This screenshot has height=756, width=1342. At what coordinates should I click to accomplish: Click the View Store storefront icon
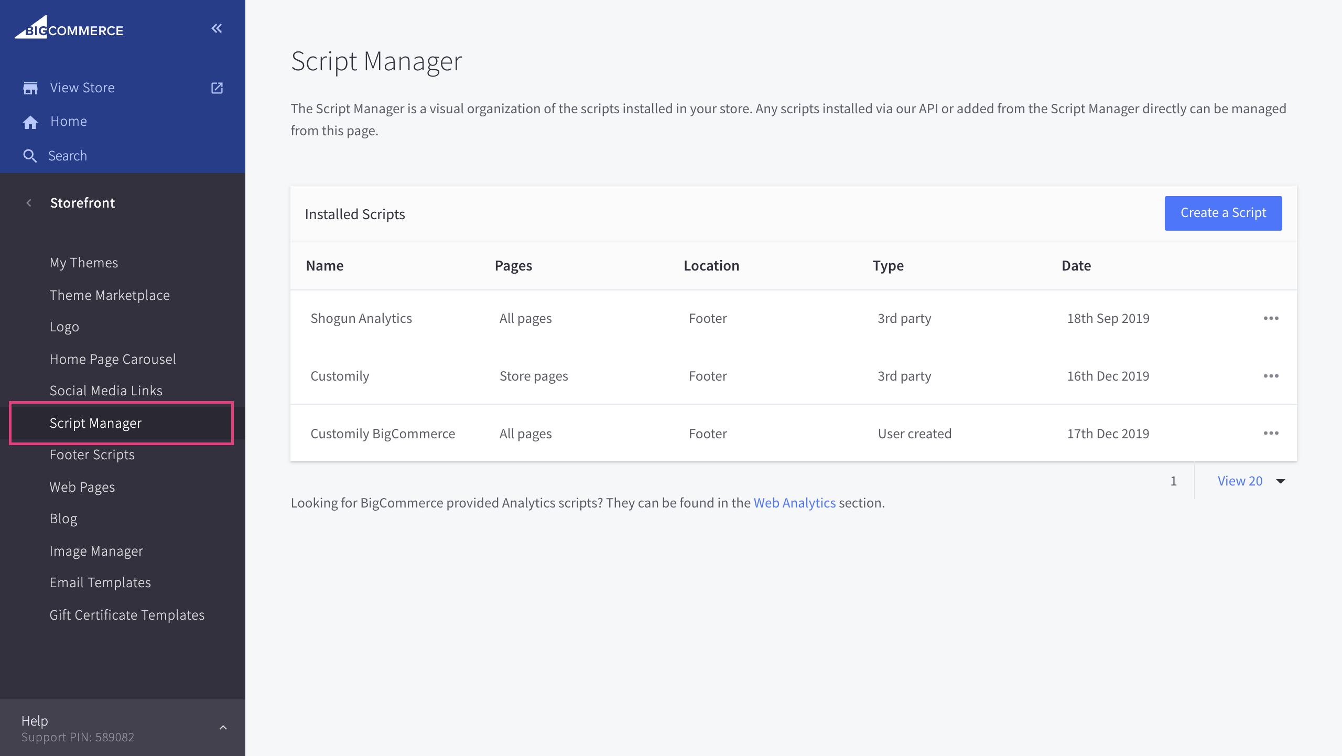coord(30,88)
